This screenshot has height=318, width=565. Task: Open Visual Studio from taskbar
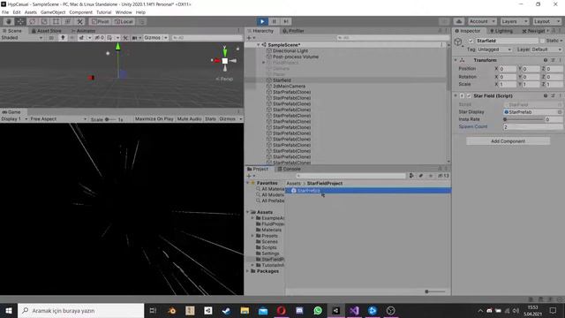(x=354, y=310)
